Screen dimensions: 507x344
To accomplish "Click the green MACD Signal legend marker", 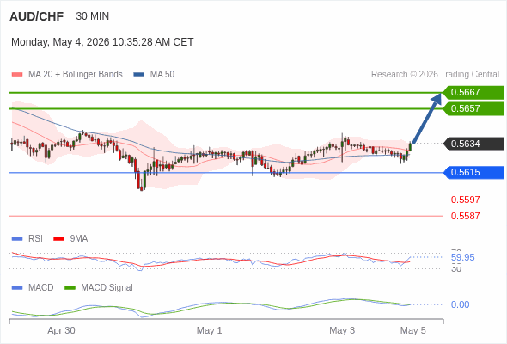I will click(70, 288).
